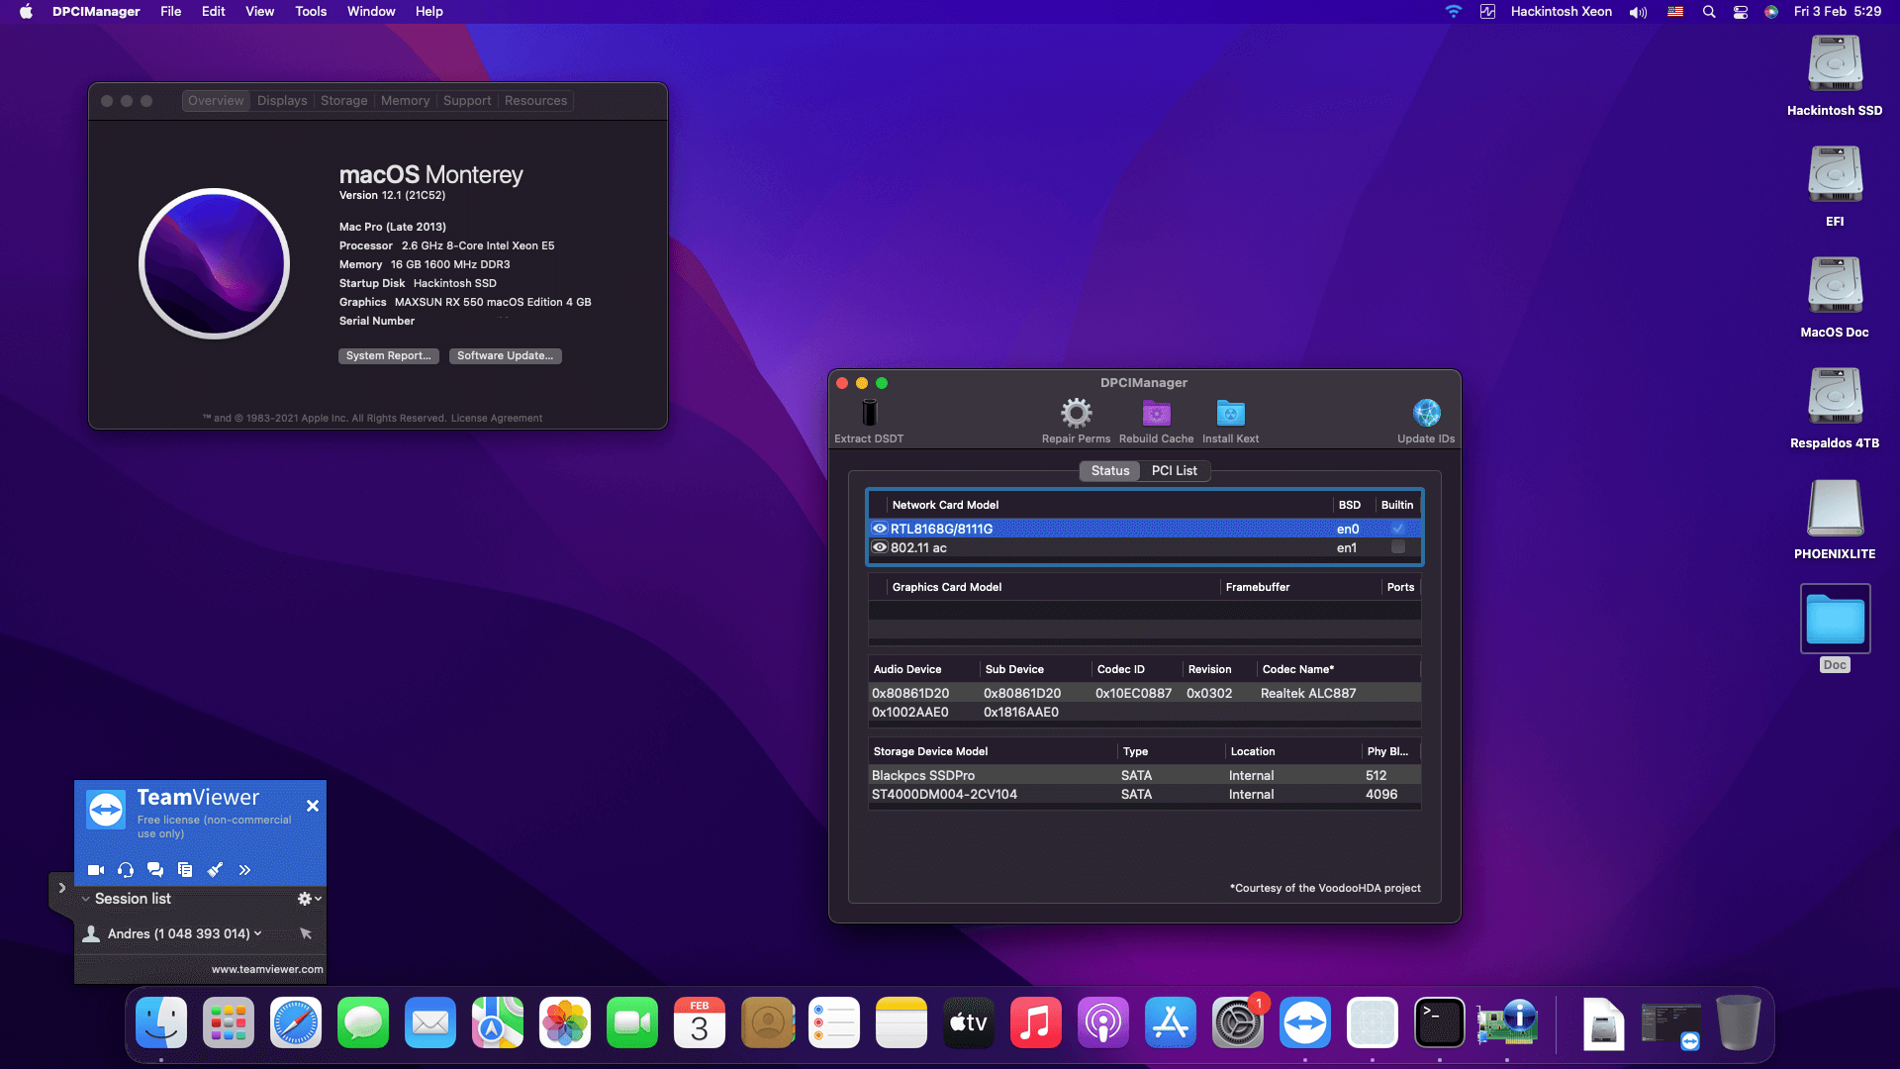Open the File menu in the menu bar
The height and width of the screenshot is (1069, 1900).
tap(170, 12)
